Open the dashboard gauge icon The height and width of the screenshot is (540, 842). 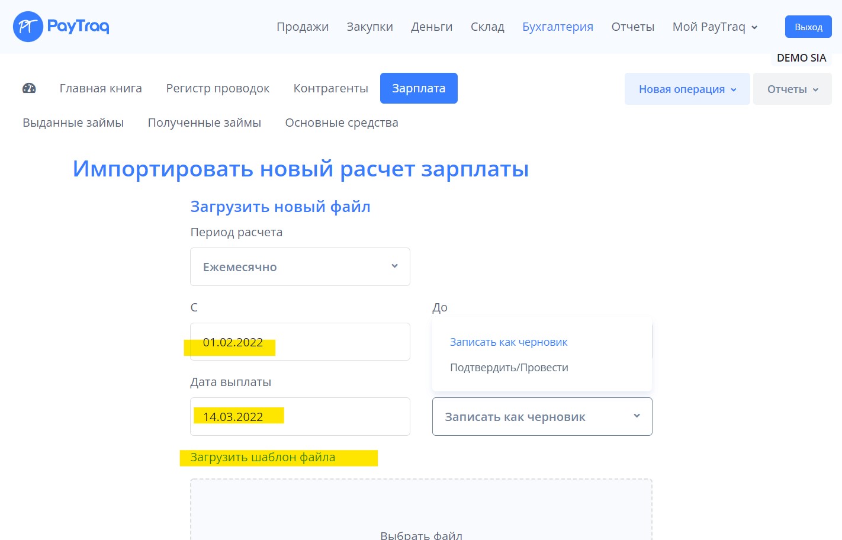point(29,88)
